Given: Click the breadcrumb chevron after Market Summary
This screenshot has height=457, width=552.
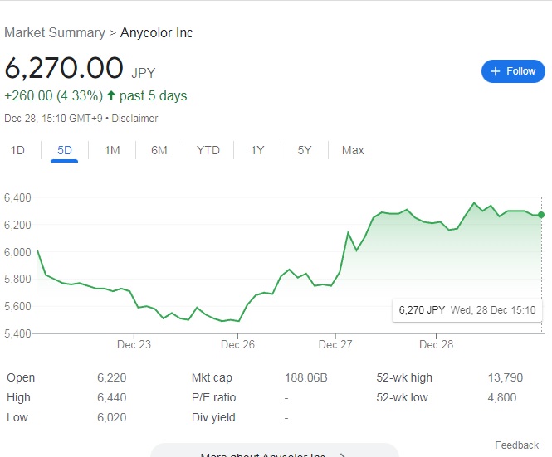Looking at the screenshot, I should coord(113,33).
